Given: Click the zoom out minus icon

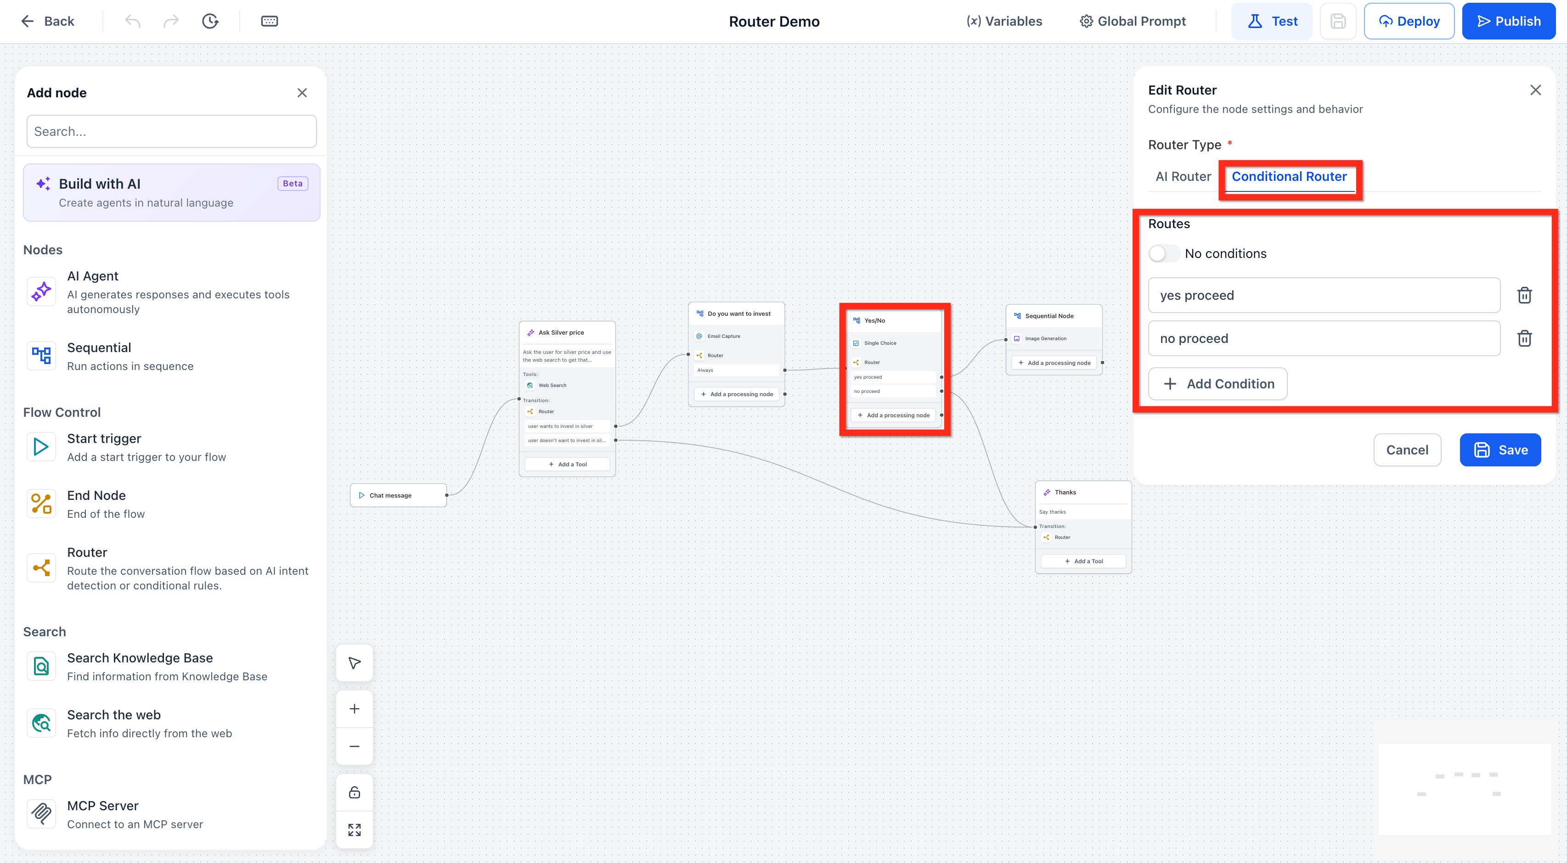Looking at the screenshot, I should click(x=355, y=746).
